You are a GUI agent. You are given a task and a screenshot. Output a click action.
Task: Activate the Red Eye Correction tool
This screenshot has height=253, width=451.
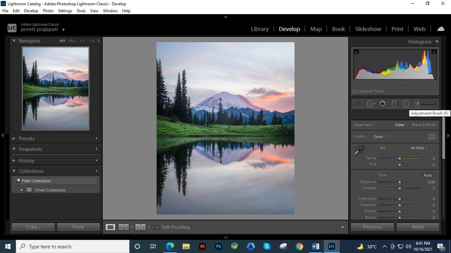click(x=382, y=103)
